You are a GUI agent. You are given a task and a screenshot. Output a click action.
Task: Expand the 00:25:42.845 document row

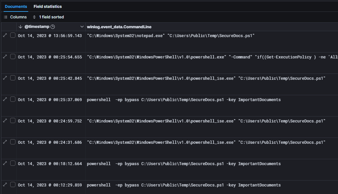coord(5,78)
